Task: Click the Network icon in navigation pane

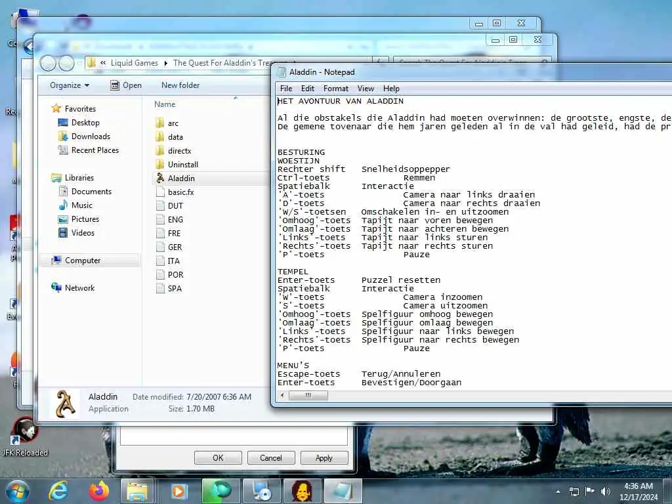Action: point(56,287)
